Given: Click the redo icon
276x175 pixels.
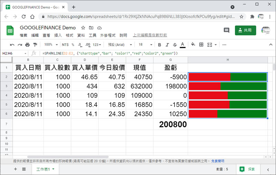Looking at the screenshot, I should [x=20, y=45].
